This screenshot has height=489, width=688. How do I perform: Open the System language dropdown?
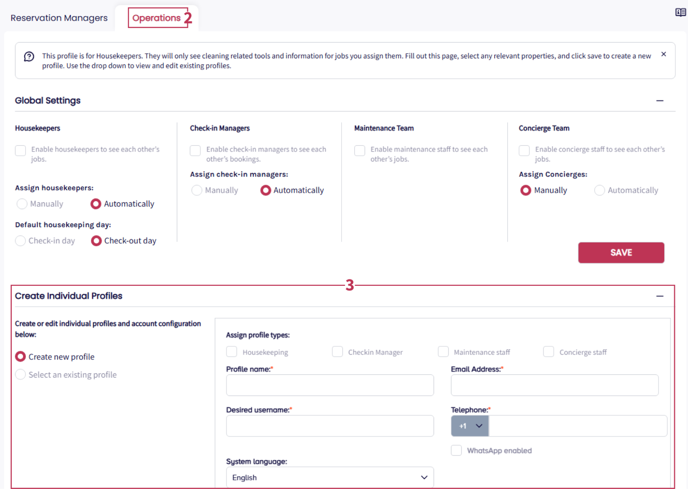click(x=330, y=477)
